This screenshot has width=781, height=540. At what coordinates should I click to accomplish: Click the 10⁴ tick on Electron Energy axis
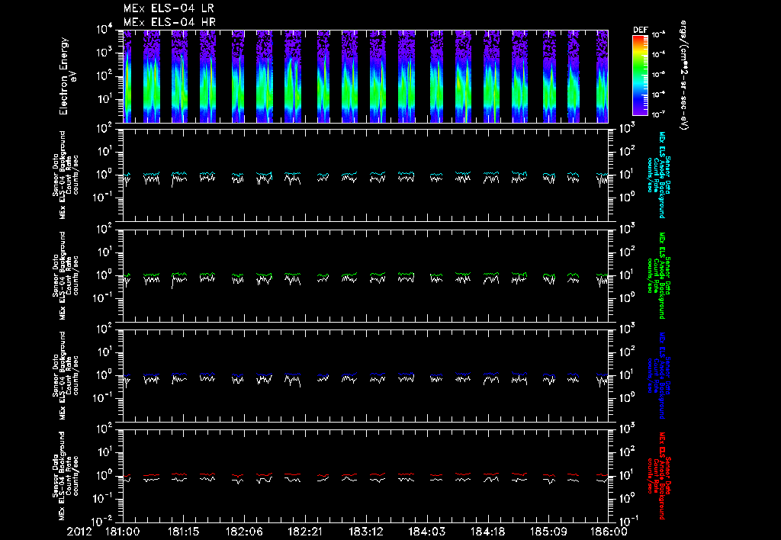[x=104, y=30]
